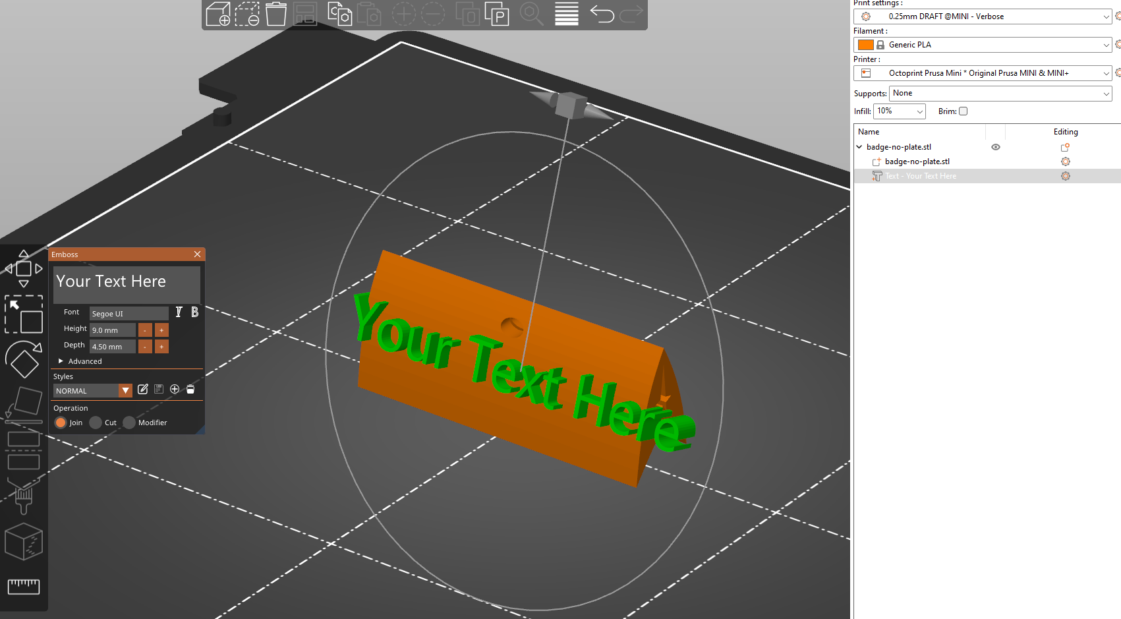Collapse the badge-no-plate.stl tree node
This screenshot has height=619, width=1121.
pyautogui.click(x=859, y=147)
